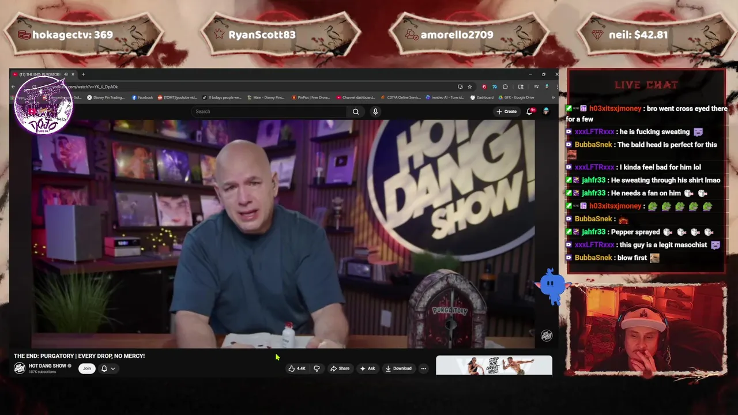Dislike the video with thumbs-down

pos(317,368)
